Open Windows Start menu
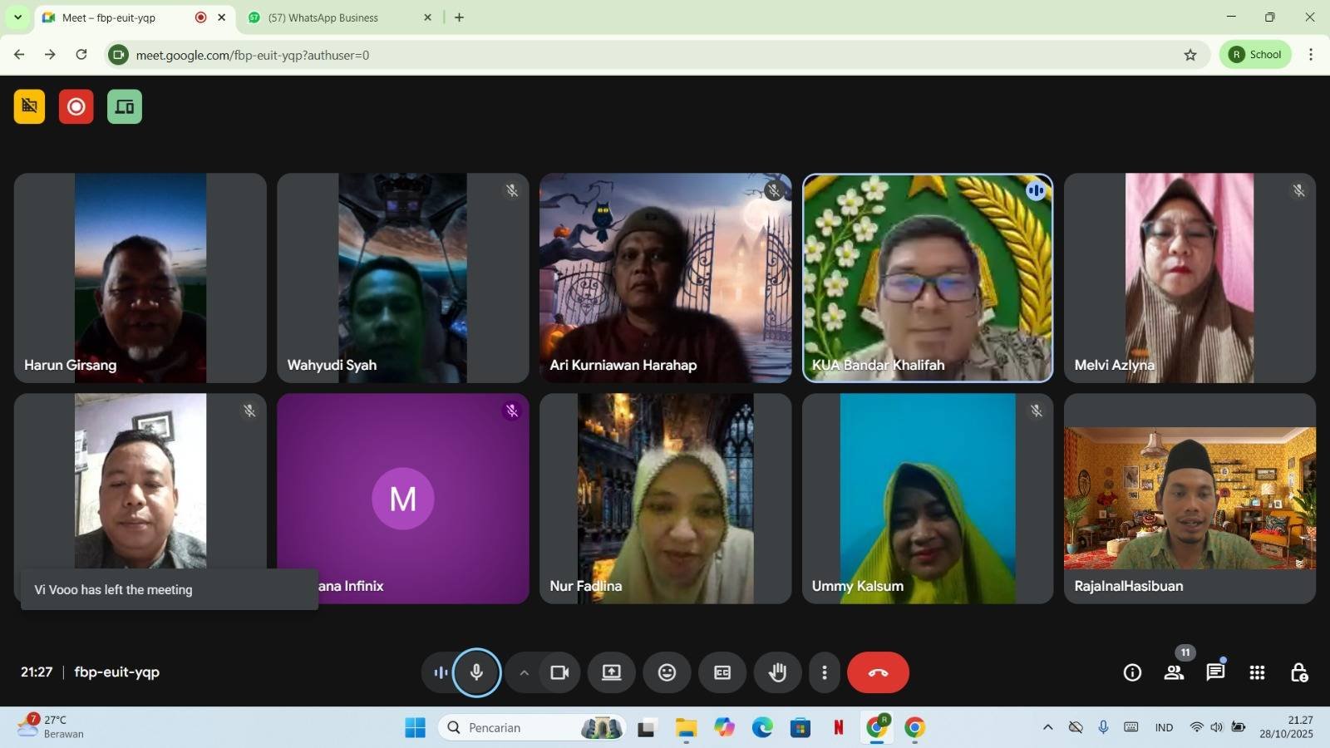Screen dimensions: 1330x748 tap(415, 728)
